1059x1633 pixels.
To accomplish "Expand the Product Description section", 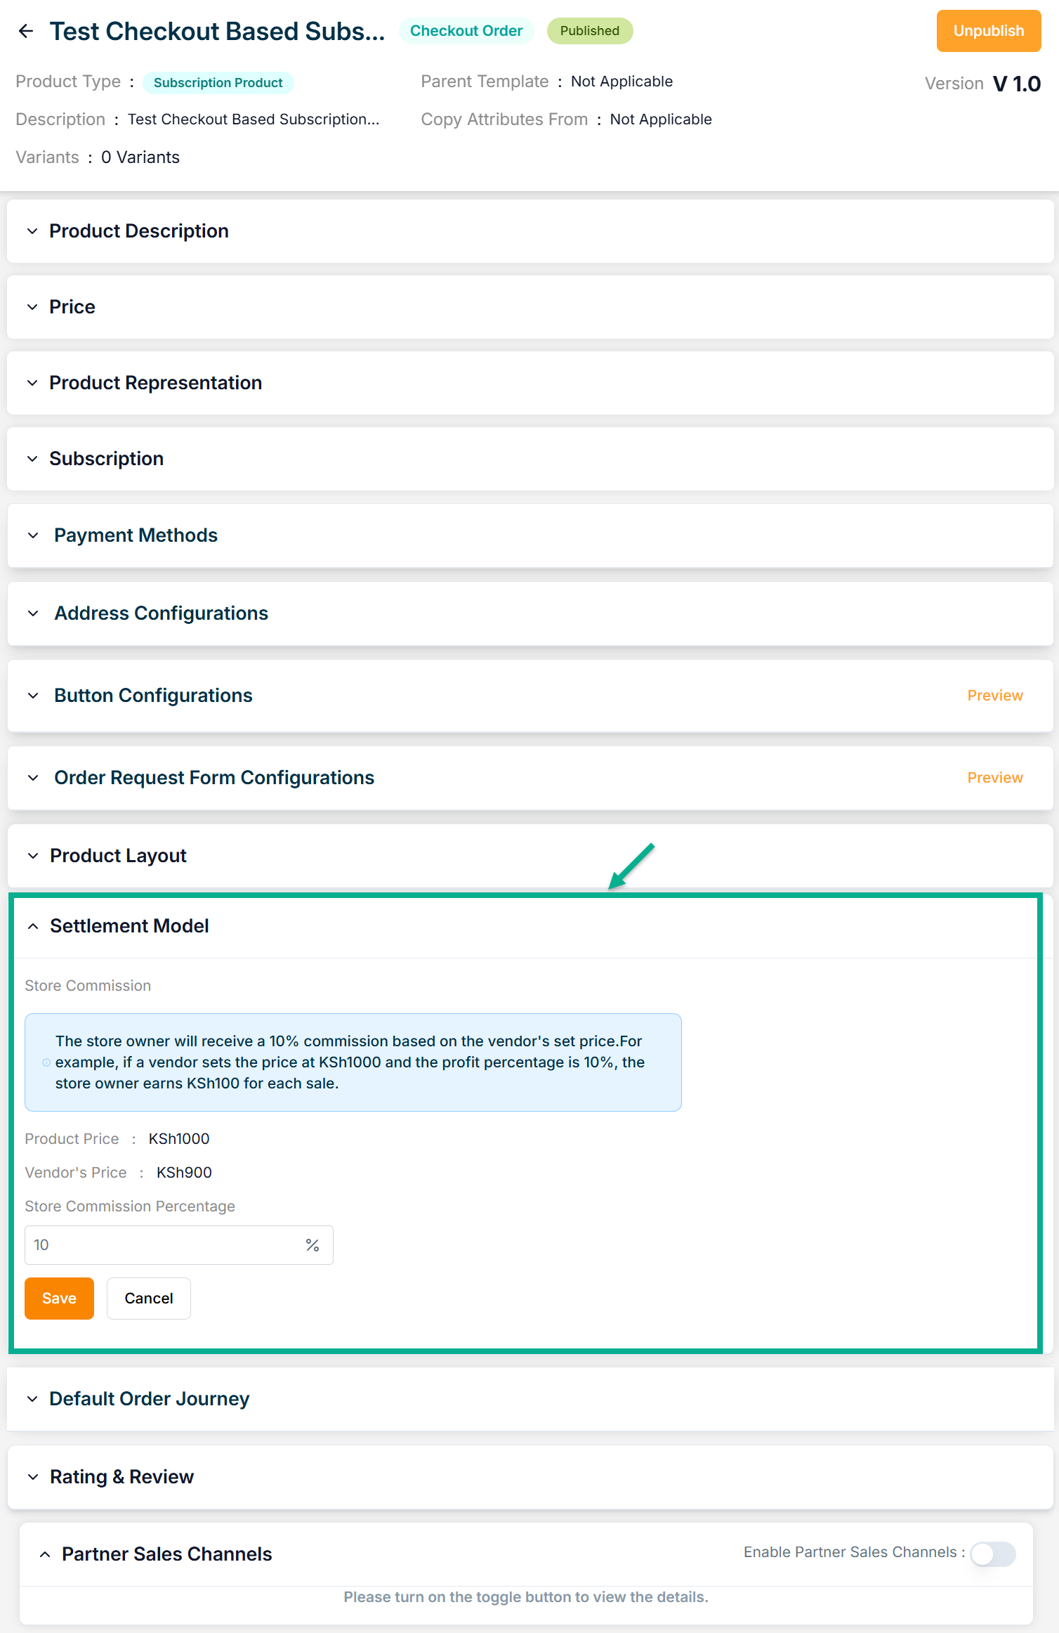I will pos(32,231).
